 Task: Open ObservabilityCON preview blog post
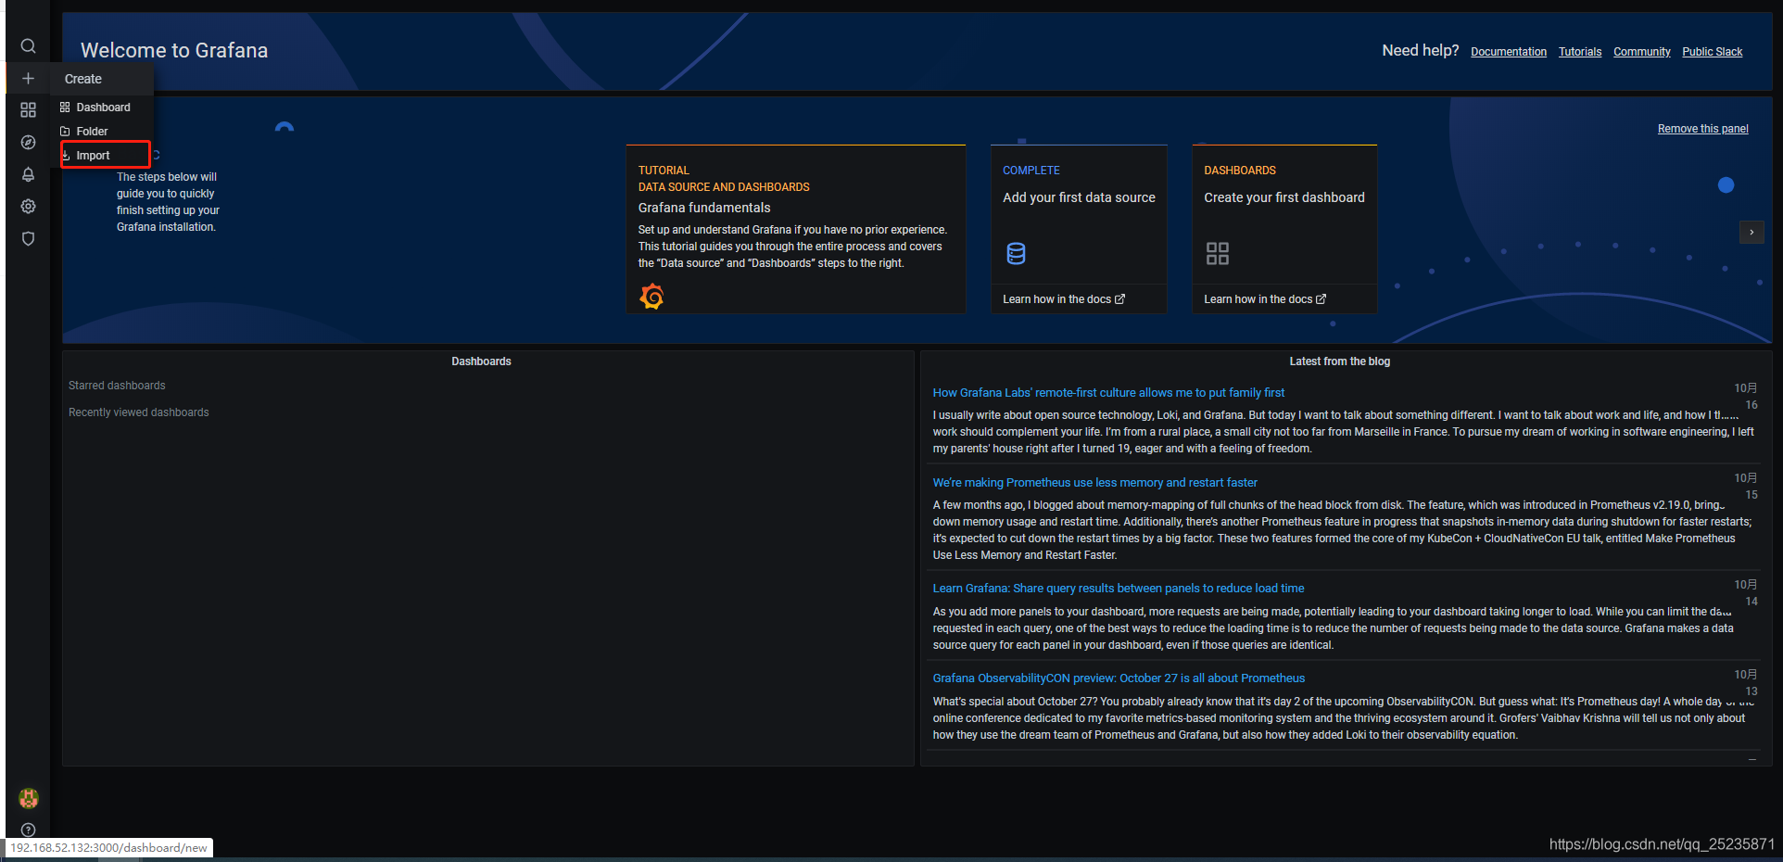1118,678
